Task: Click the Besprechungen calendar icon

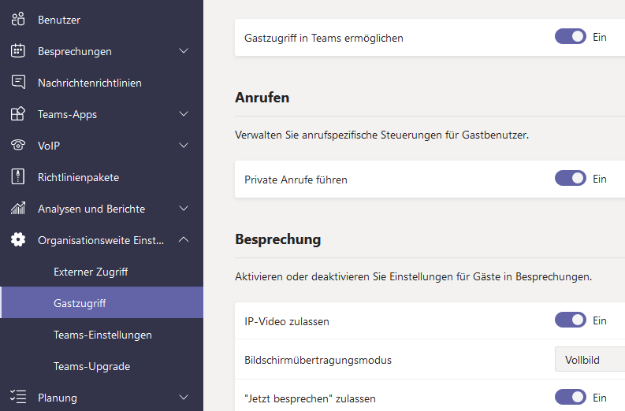Action: pos(18,51)
